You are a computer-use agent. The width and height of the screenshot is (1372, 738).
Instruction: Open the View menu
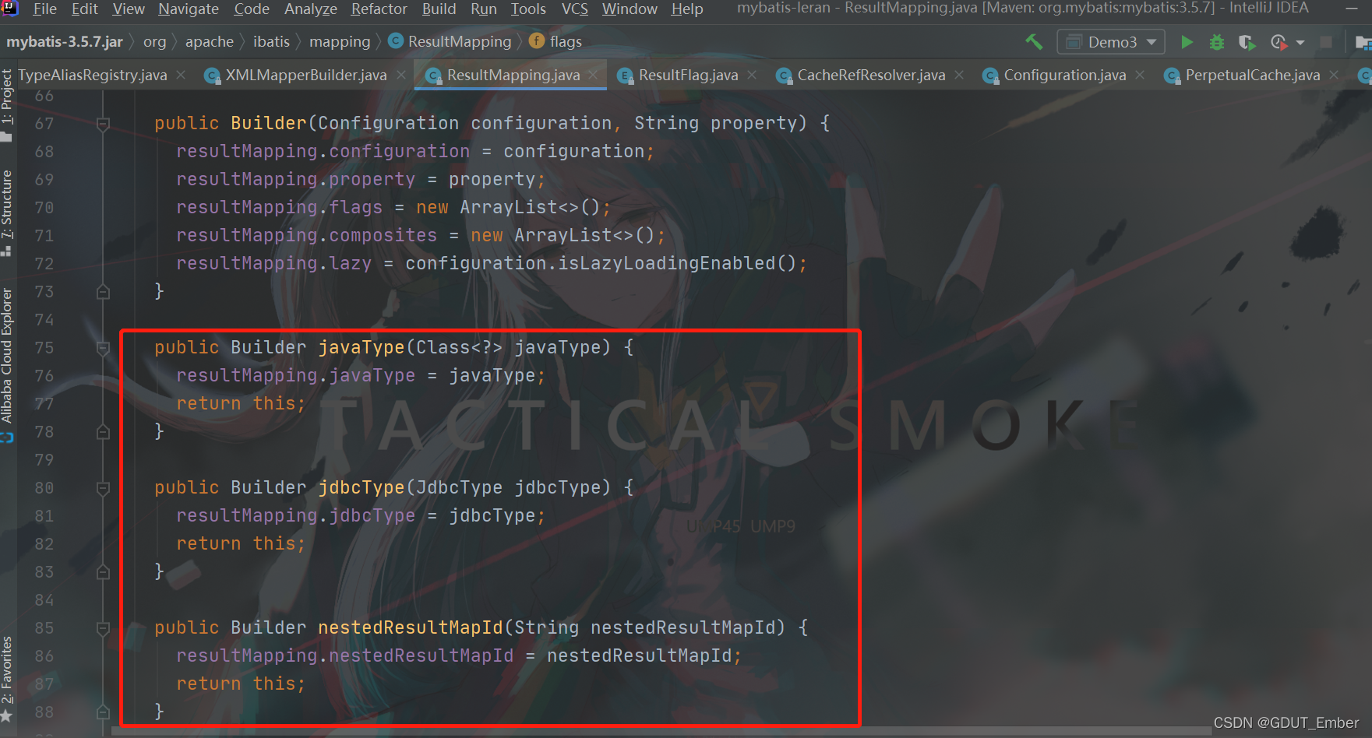(x=129, y=9)
